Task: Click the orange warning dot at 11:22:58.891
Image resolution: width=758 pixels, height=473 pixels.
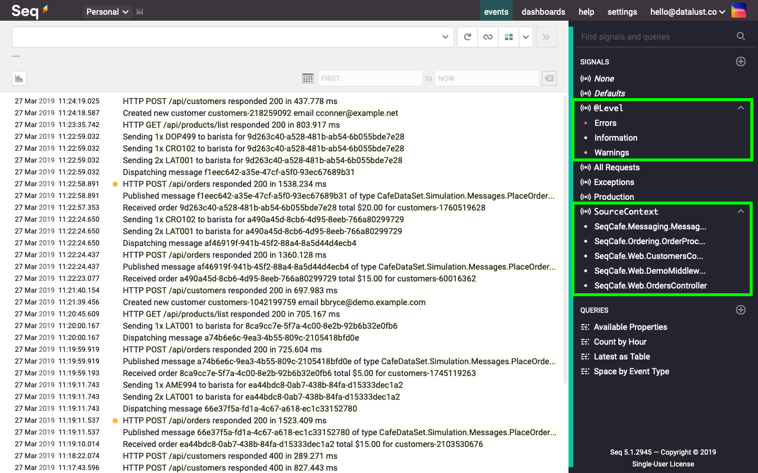Action: point(115,184)
